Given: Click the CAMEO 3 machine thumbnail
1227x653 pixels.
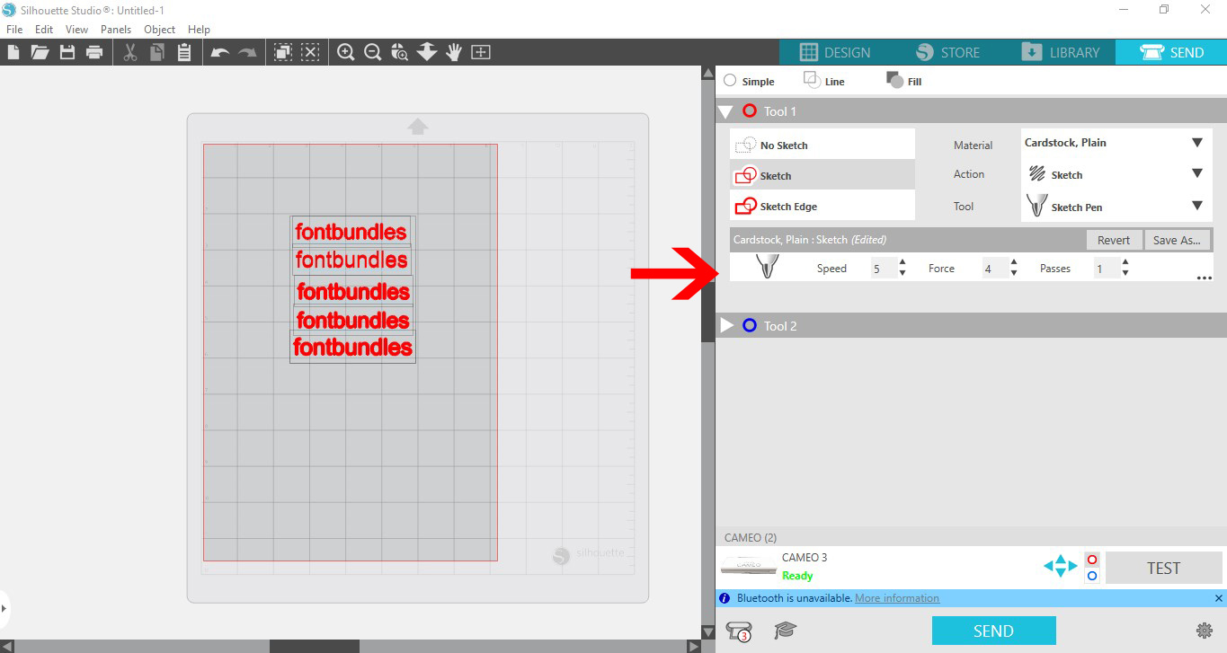Looking at the screenshot, I should (x=748, y=566).
